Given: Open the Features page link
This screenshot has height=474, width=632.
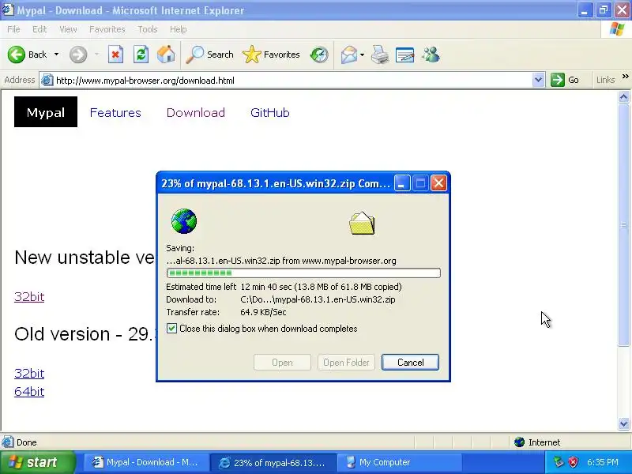Looking at the screenshot, I should coord(115,112).
